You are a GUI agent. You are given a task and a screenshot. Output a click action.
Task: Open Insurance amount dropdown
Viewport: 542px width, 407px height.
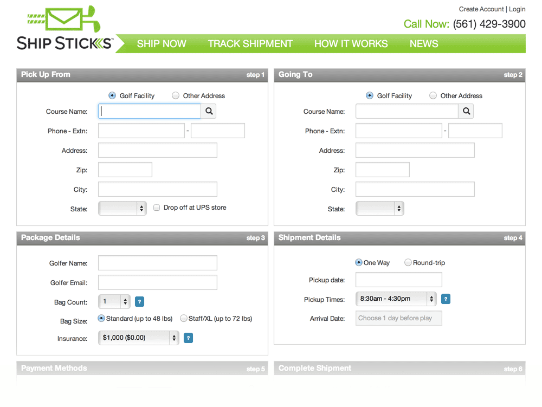[139, 338]
